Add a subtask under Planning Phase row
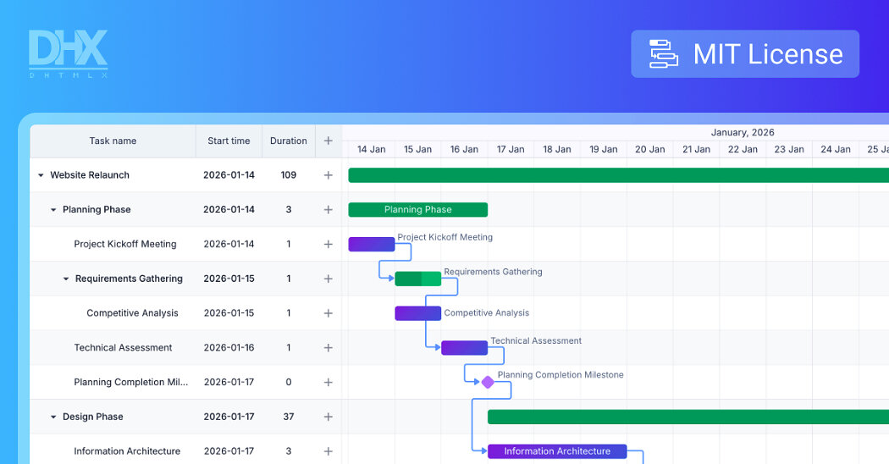 click(329, 210)
